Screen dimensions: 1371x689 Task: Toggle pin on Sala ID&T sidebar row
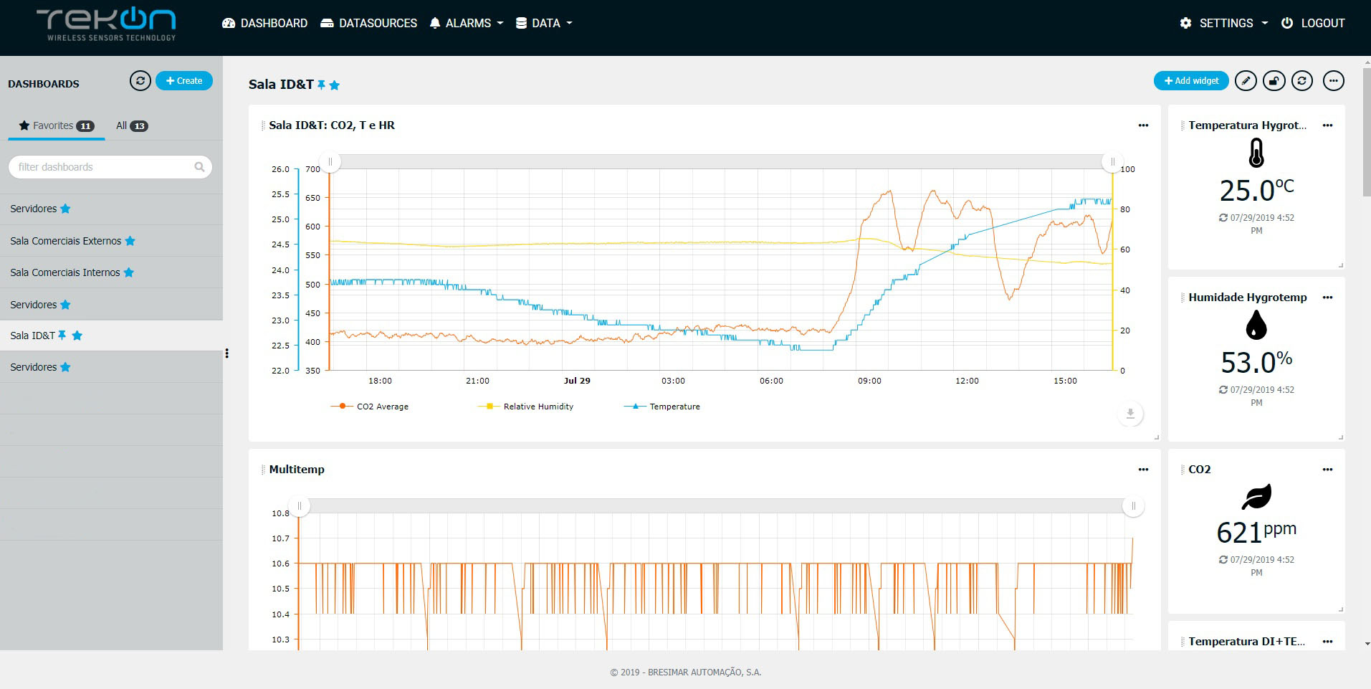tap(62, 335)
